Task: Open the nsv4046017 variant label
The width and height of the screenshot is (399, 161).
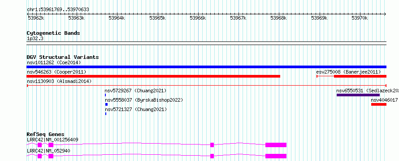Action: (385, 100)
